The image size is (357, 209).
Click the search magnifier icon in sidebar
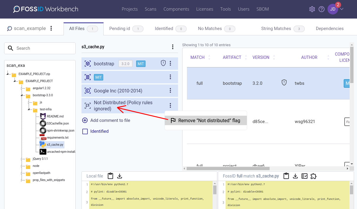11,48
